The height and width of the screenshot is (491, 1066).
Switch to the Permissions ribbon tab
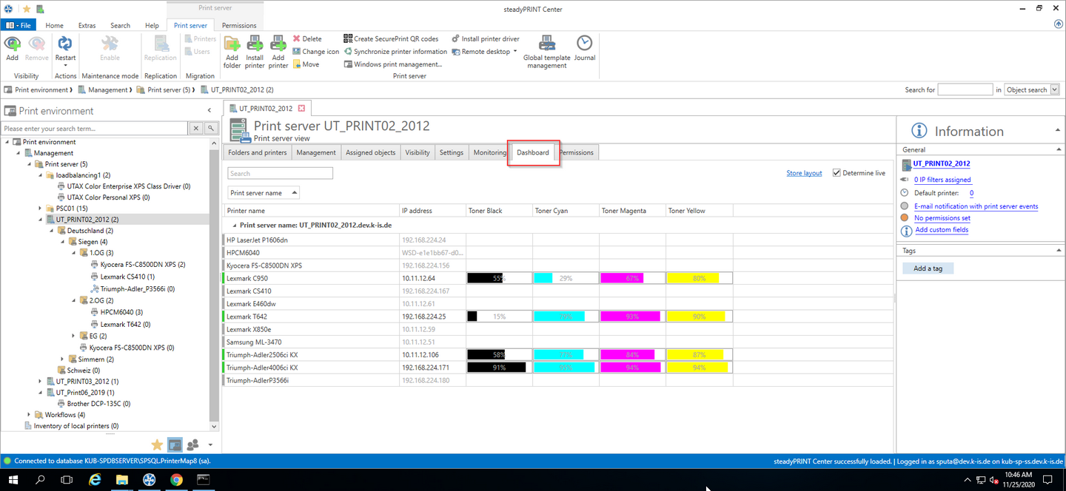[239, 25]
